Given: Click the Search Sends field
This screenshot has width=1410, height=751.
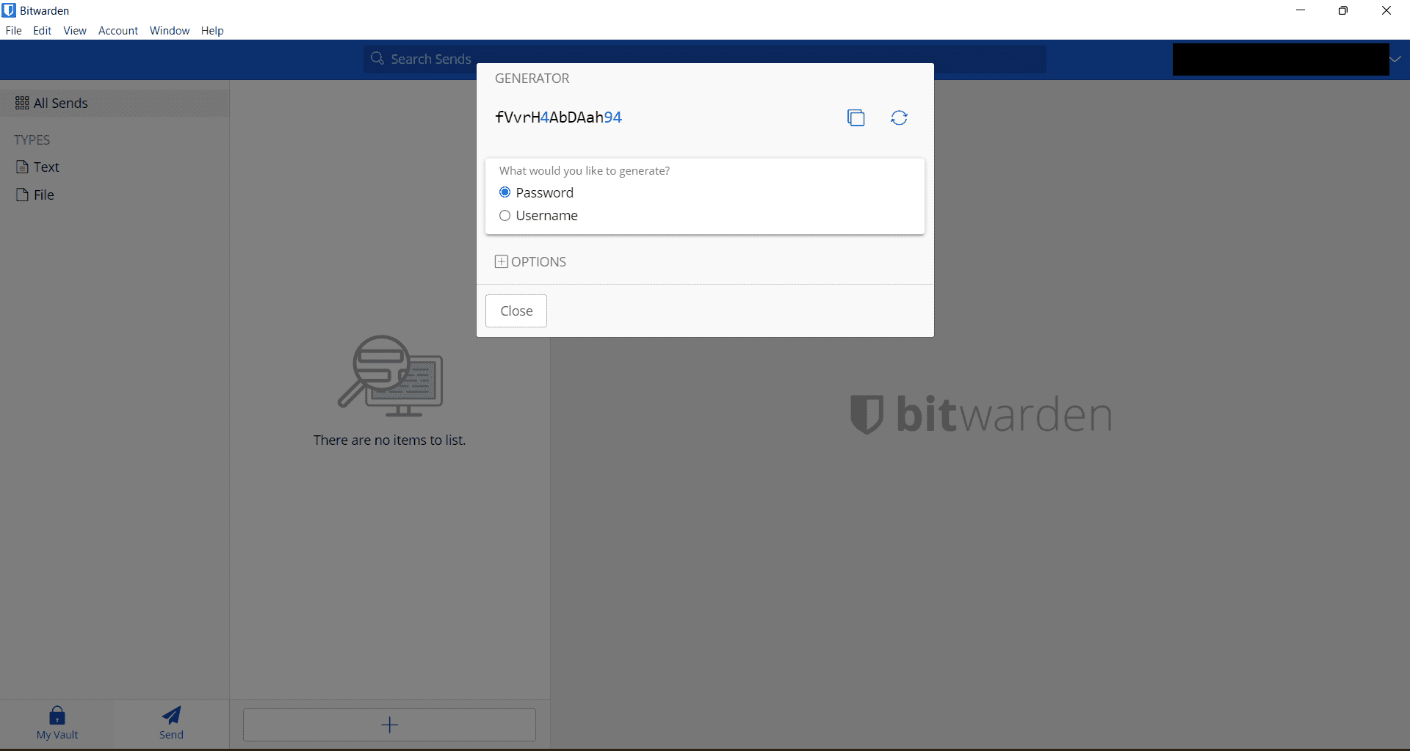Looking at the screenshot, I should tap(705, 59).
